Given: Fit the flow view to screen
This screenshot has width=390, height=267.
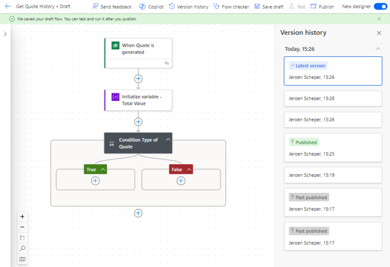Looking at the screenshot, I should tap(22, 238).
